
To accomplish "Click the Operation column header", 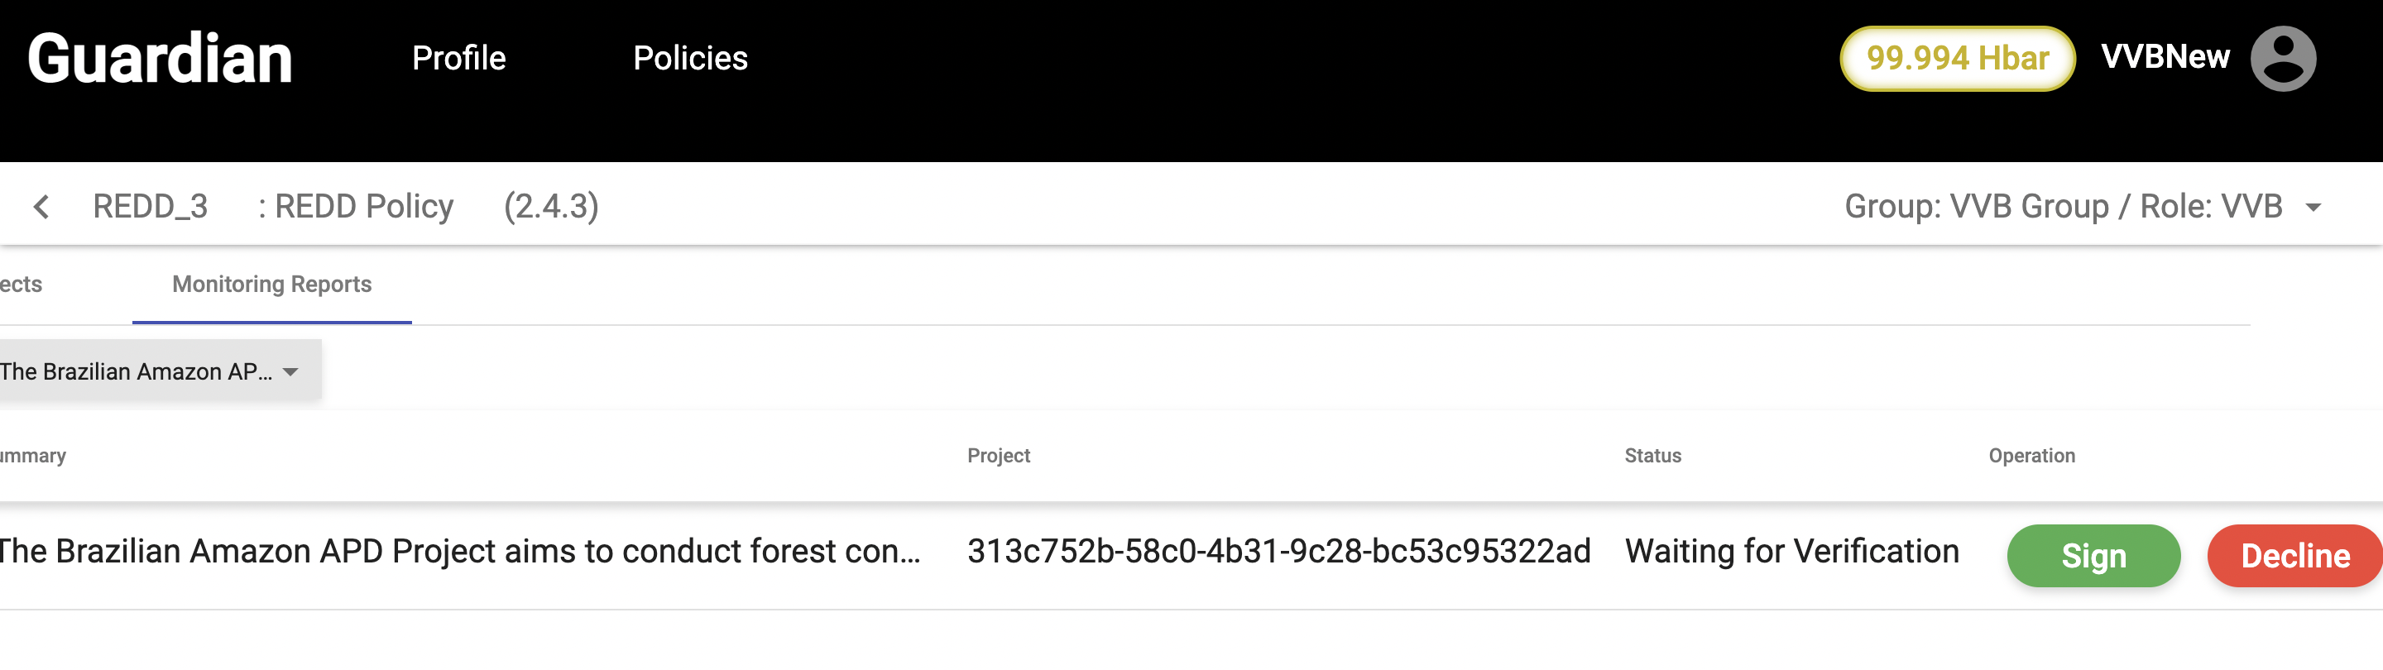I will pyautogui.click(x=2031, y=455).
